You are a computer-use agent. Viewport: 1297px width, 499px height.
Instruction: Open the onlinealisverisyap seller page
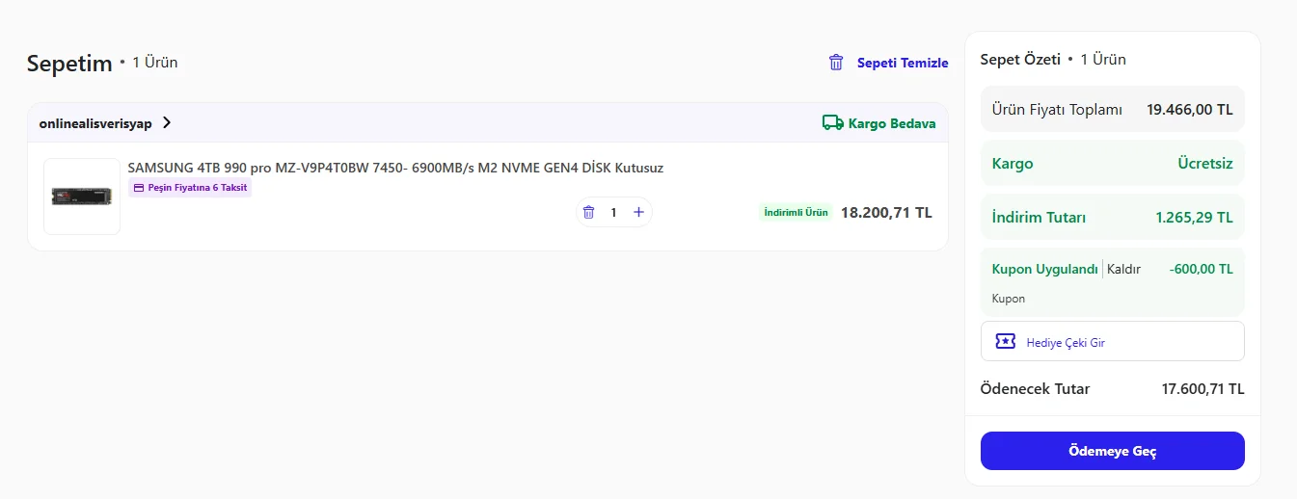(95, 123)
